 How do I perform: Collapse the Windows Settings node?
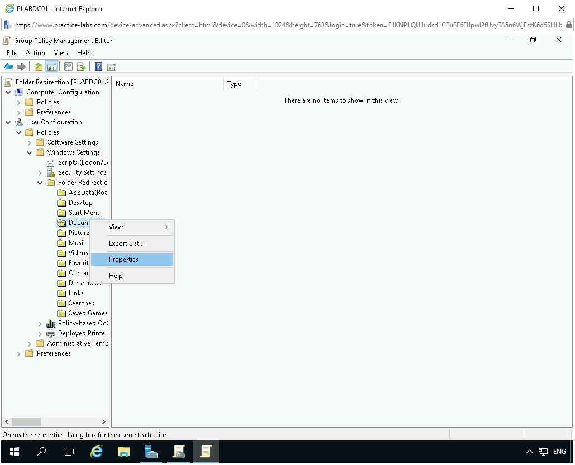coord(30,152)
